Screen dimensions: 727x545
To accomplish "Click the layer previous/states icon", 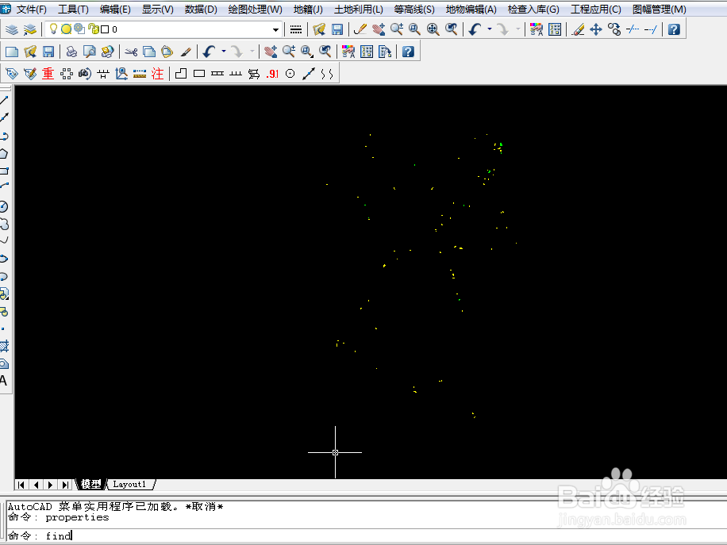I will pyautogui.click(x=29, y=29).
